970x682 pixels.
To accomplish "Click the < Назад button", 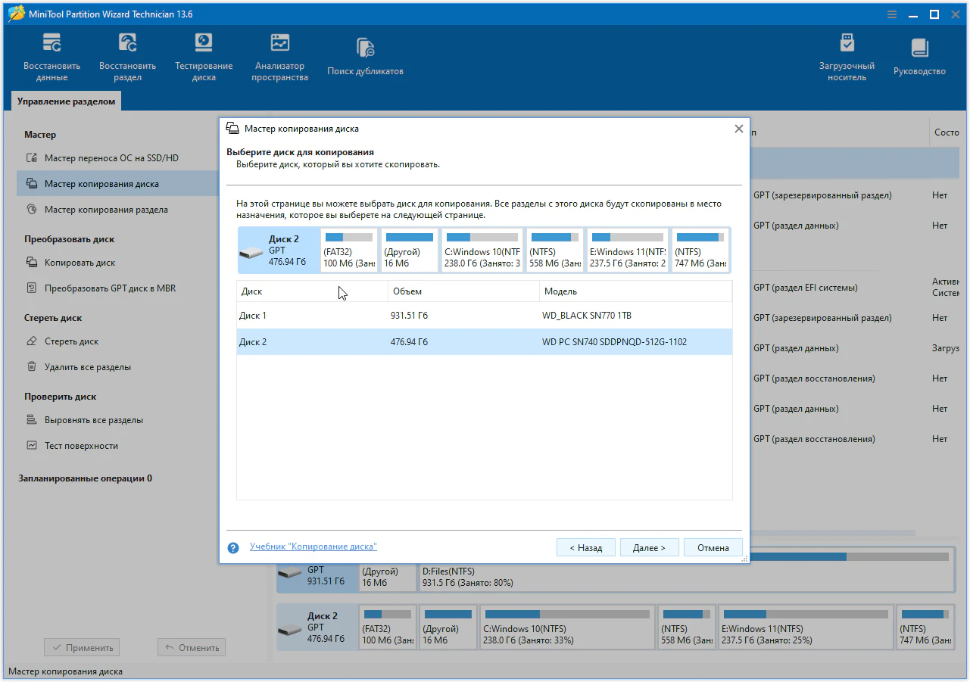I will coord(585,547).
